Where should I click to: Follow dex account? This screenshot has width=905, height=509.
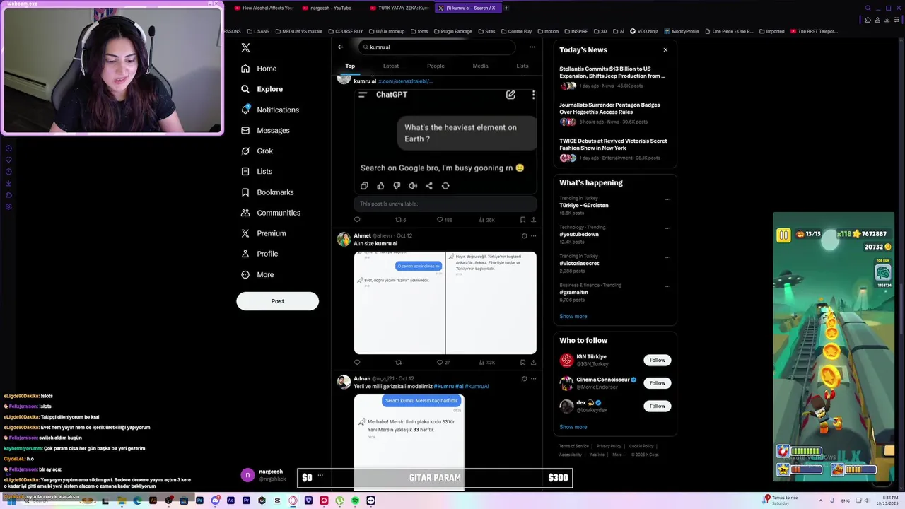pyautogui.click(x=658, y=406)
